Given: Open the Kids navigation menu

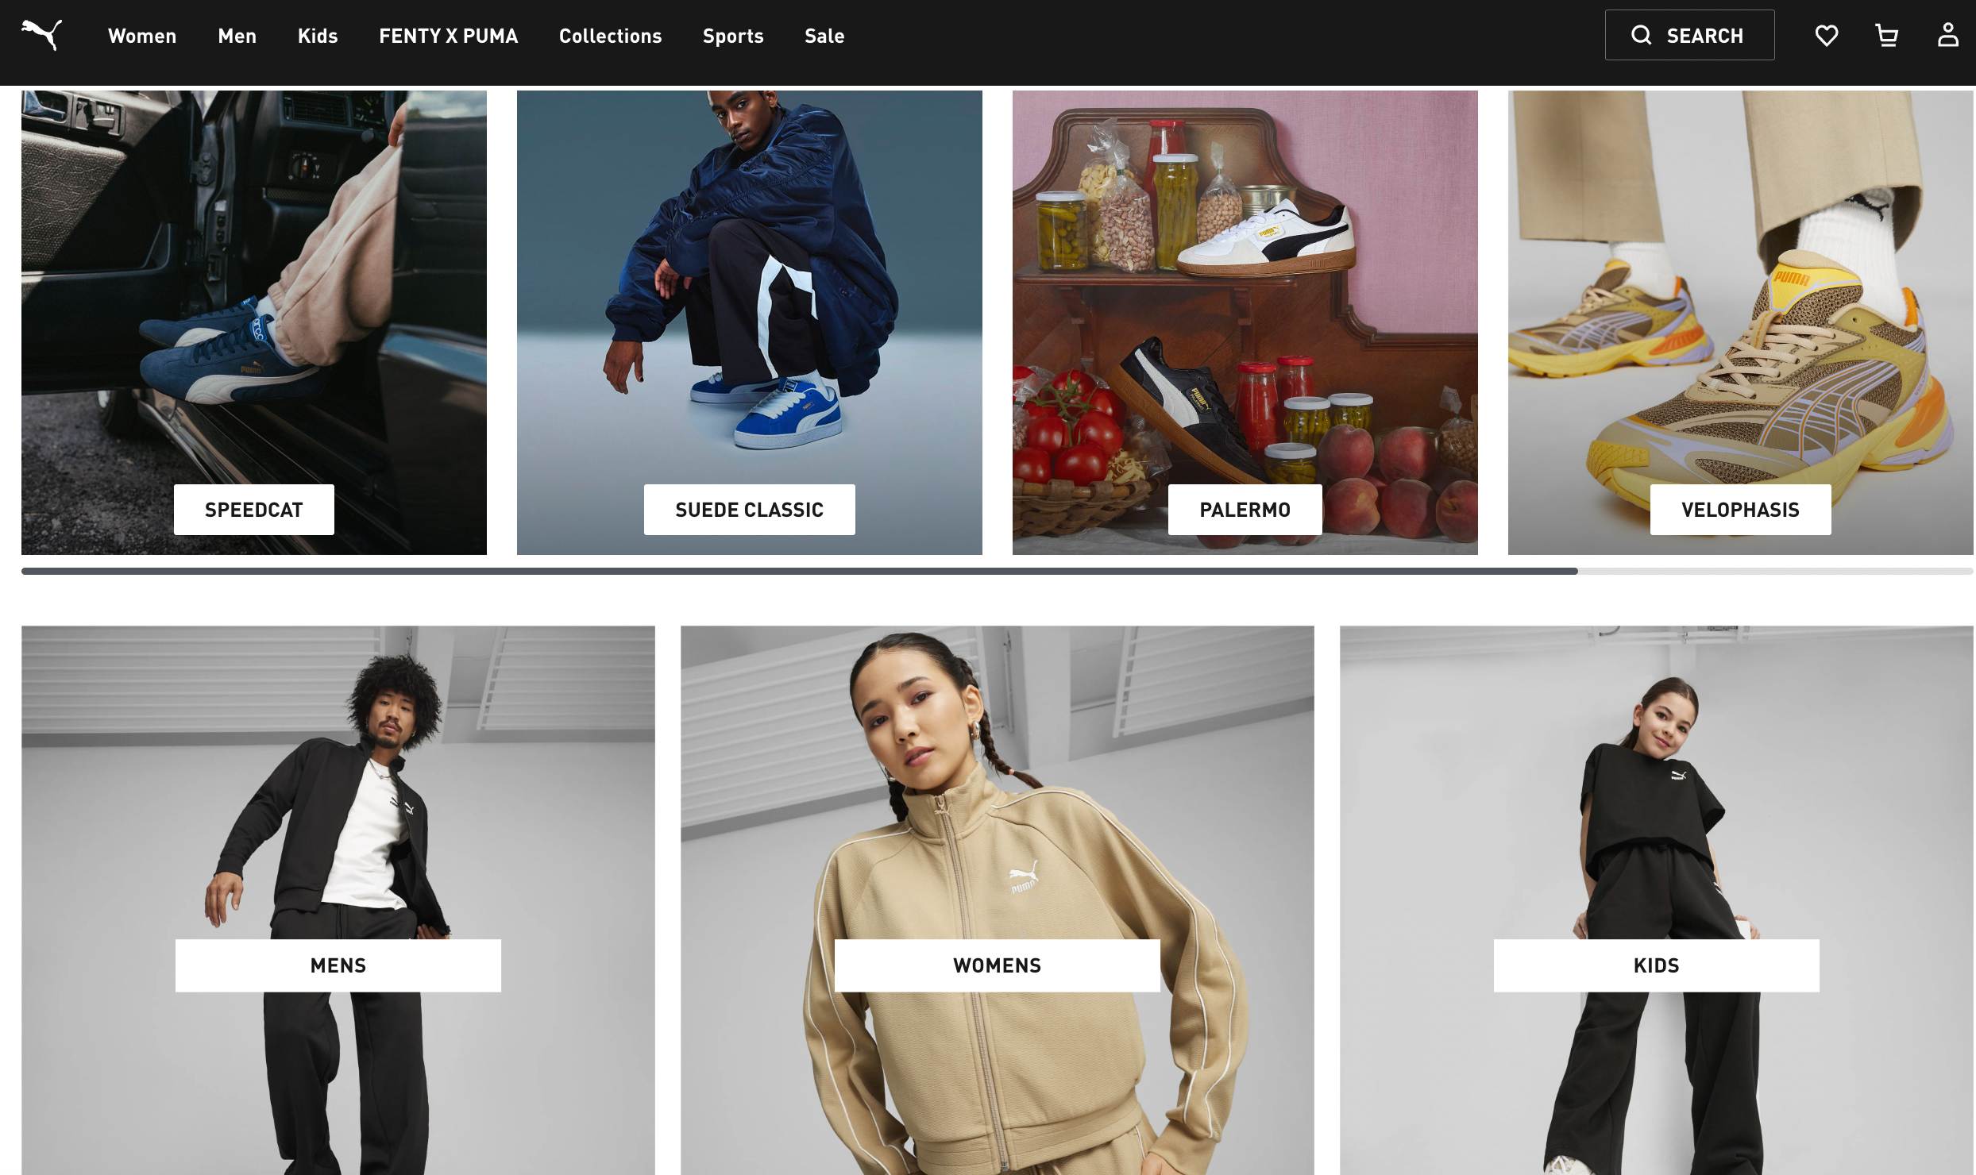Looking at the screenshot, I should [318, 36].
